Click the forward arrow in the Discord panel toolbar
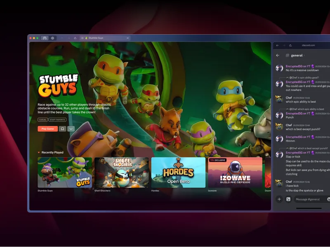 [x=284, y=45]
